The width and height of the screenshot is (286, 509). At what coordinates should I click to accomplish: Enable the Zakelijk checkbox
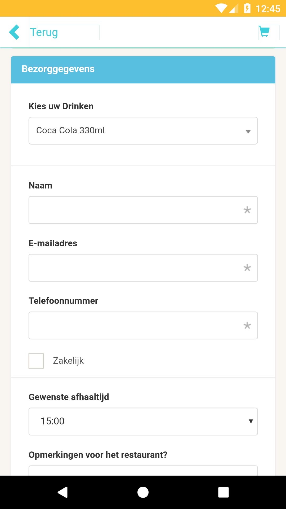(36, 361)
